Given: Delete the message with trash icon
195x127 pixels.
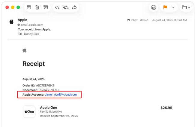Looking at the screenshot, I should [37, 7].
